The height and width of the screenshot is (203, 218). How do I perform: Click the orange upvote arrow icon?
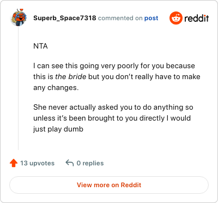click(x=14, y=163)
